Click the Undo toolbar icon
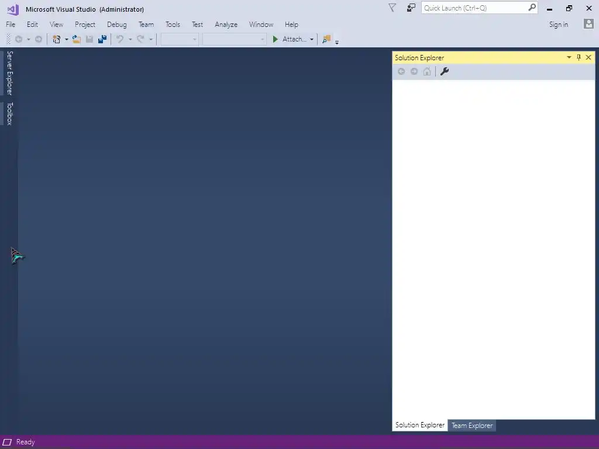This screenshot has width=599, height=449. (x=120, y=39)
